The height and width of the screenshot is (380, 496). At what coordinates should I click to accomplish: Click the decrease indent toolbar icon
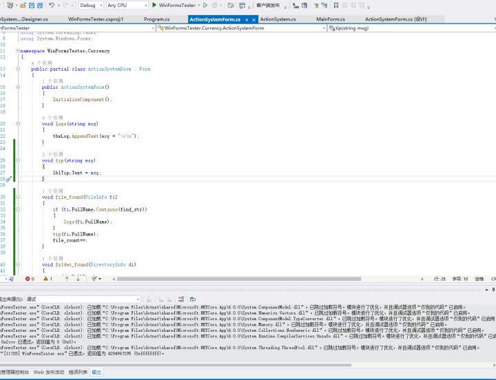[296, 5]
